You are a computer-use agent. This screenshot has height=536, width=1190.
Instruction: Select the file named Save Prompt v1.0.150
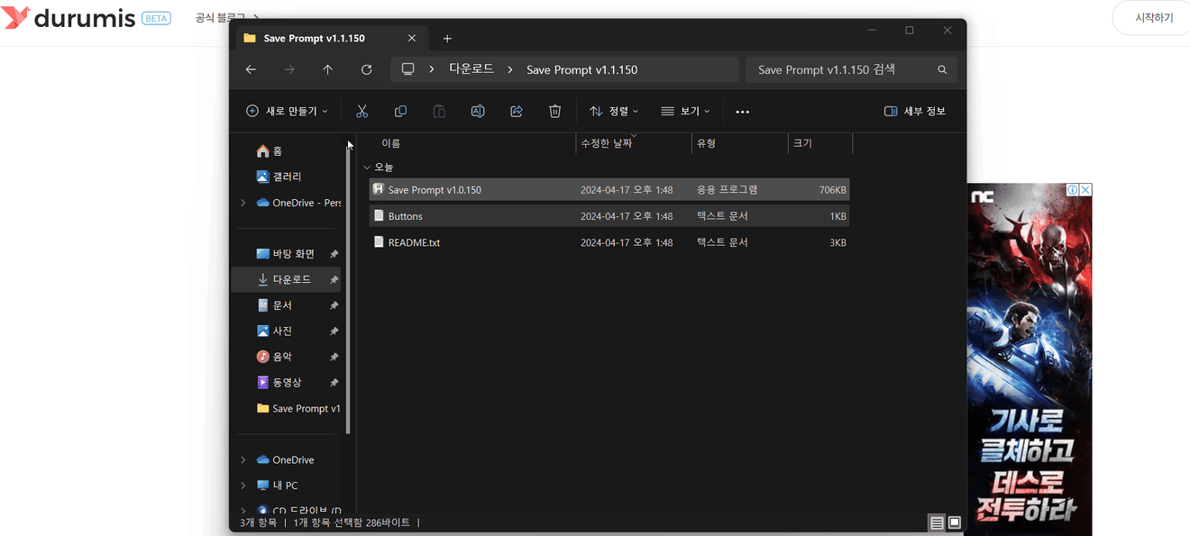[x=435, y=190]
